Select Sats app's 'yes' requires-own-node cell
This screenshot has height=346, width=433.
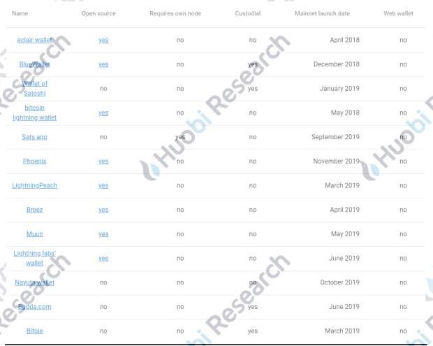180,137
